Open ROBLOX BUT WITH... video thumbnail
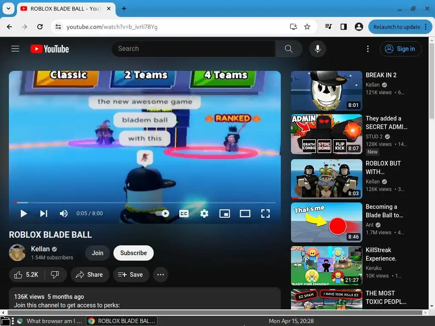 [327, 179]
